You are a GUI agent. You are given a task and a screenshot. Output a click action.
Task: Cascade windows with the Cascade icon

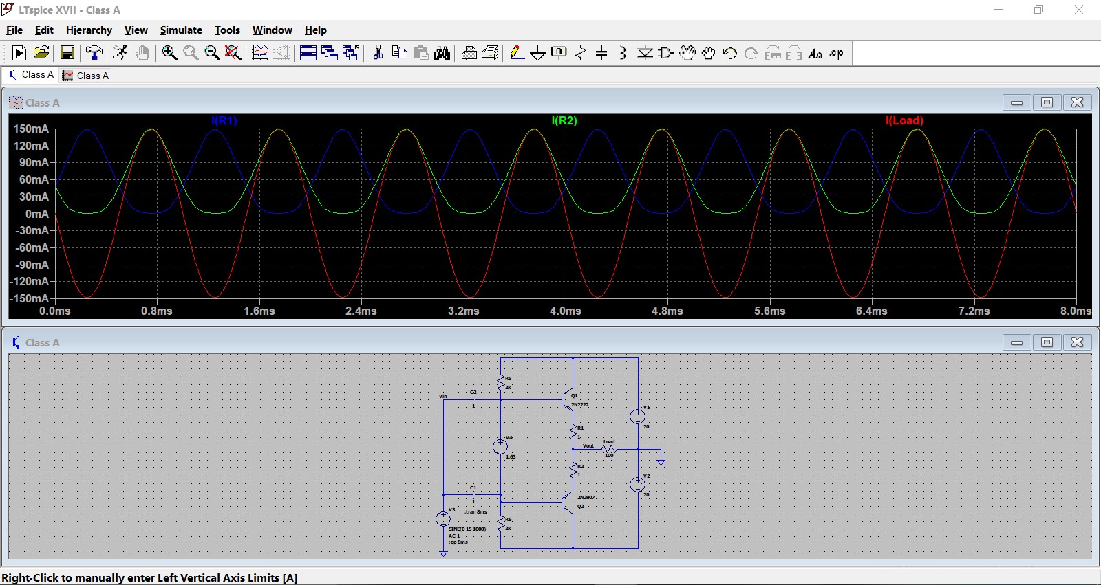point(330,53)
